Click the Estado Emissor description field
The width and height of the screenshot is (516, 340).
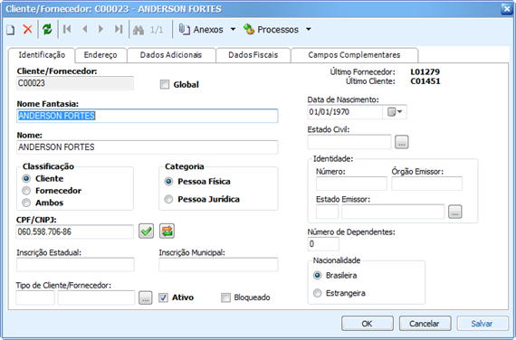click(393, 212)
